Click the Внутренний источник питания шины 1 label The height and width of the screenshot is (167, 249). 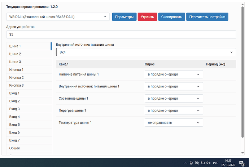89,86
